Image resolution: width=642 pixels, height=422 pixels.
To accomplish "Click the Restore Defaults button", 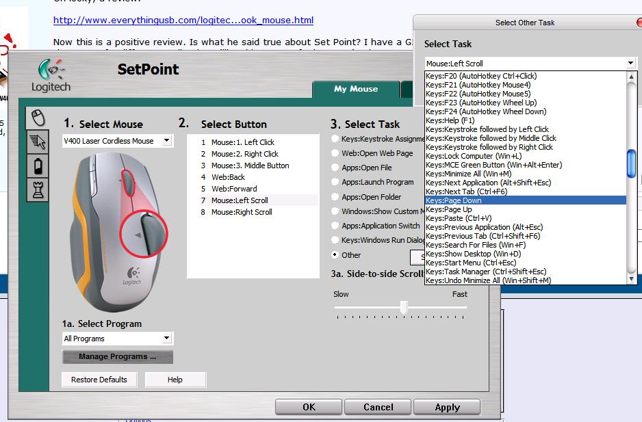I will click(99, 380).
